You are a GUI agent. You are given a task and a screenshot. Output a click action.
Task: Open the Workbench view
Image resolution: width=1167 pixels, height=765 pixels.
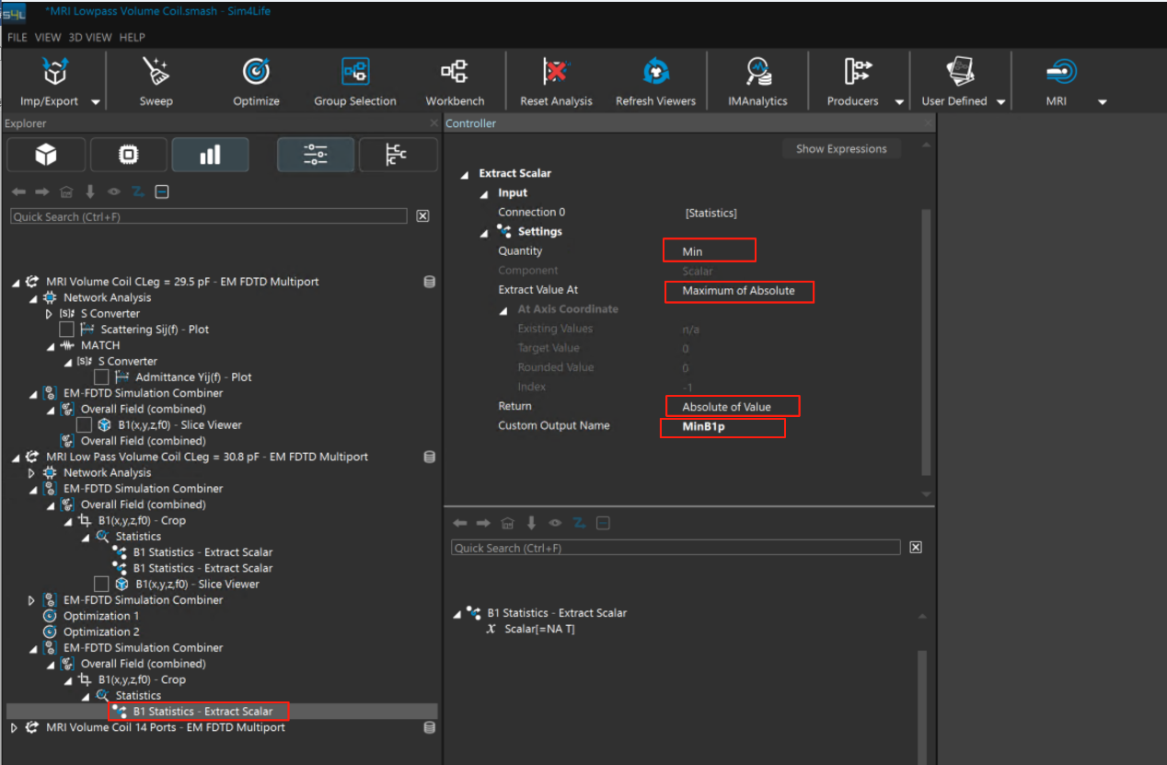[x=455, y=73]
